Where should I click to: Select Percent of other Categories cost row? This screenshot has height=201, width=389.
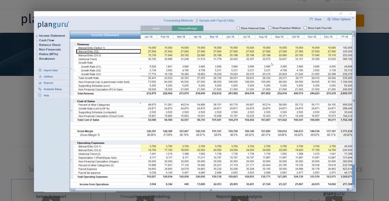pos(94,105)
